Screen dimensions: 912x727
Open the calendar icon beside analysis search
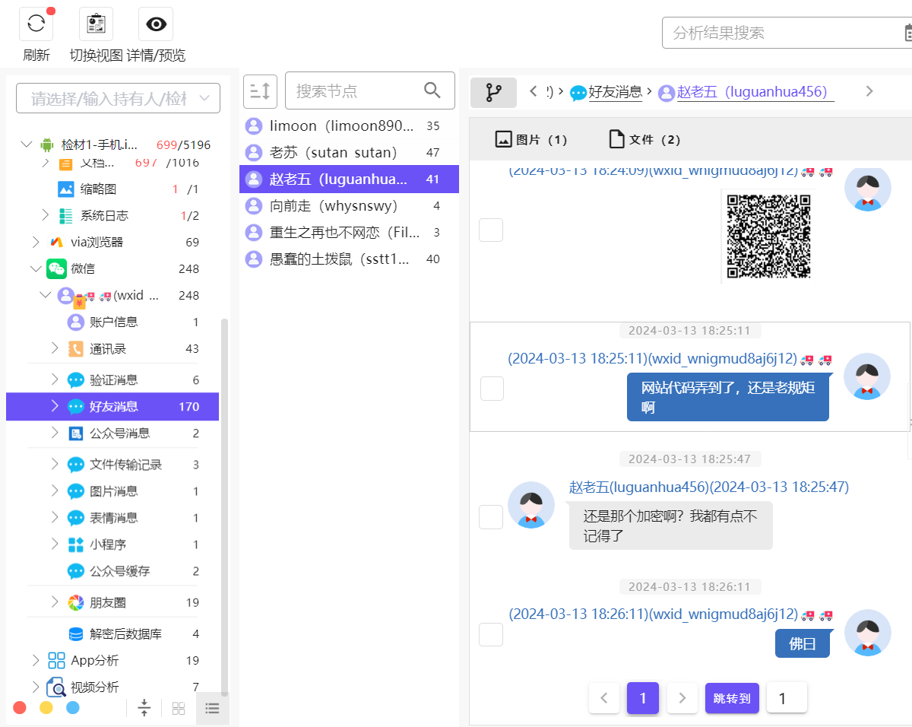pos(907,33)
